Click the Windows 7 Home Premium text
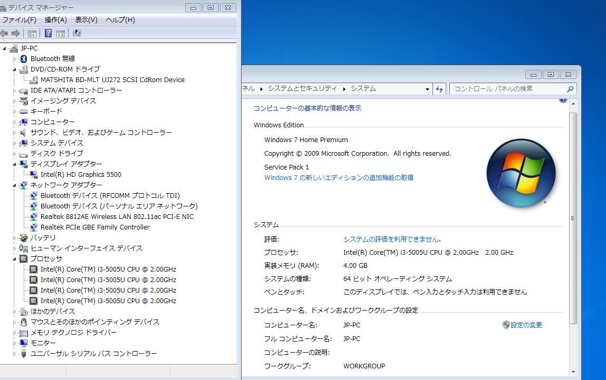Screen dimensions: 606x380 coord(306,140)
